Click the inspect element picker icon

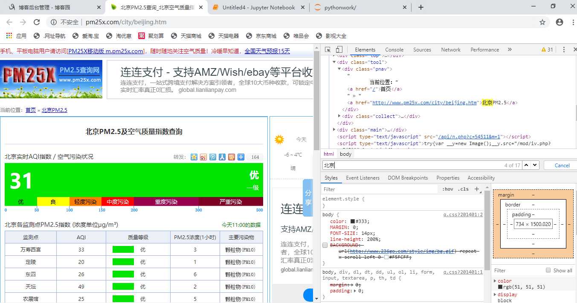pos(328,49)
